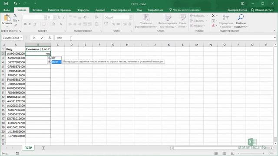Open the Данные ribbon tab
This screenshot has height=156, width=278.
100,10
